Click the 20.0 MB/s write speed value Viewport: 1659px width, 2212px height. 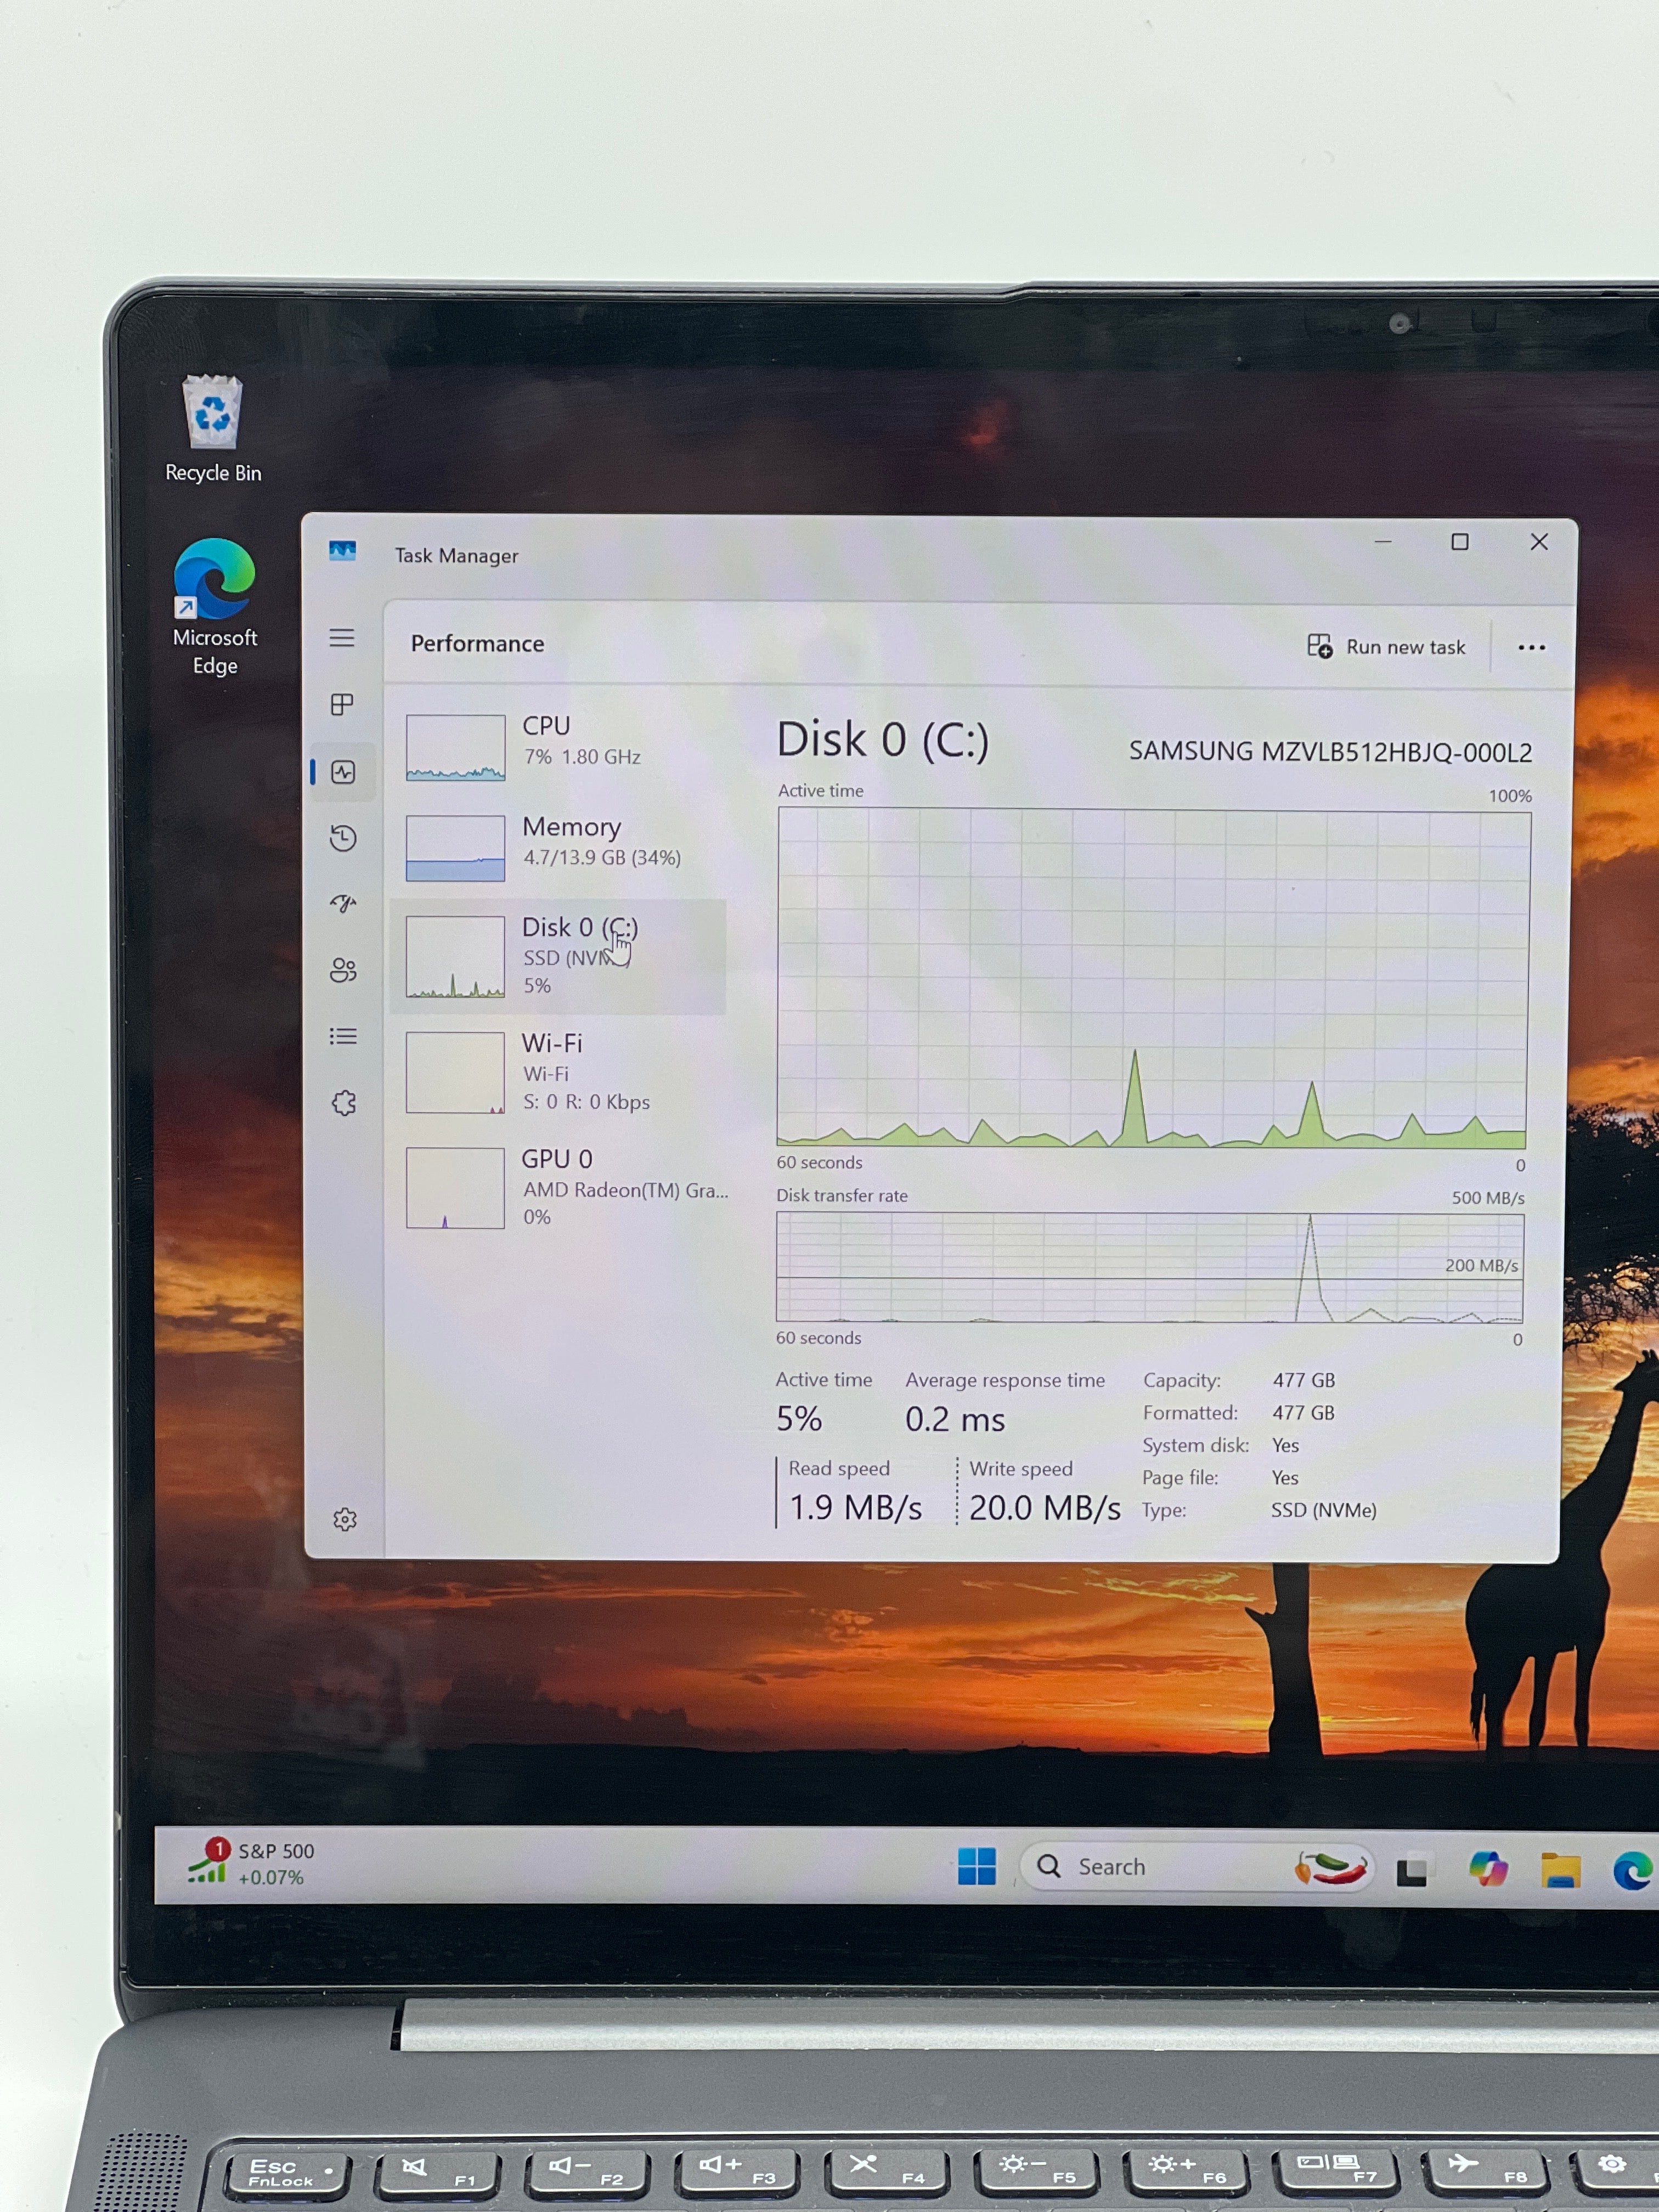pyautogui.click(x=1045, y=1508)
